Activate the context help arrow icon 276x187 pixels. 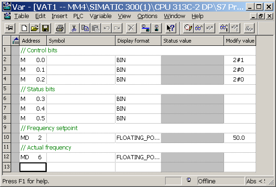tap(171, 28)
